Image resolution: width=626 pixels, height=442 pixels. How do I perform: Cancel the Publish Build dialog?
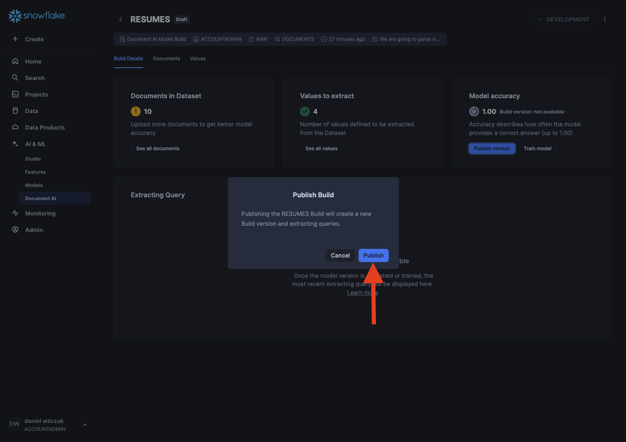[340, 255]
